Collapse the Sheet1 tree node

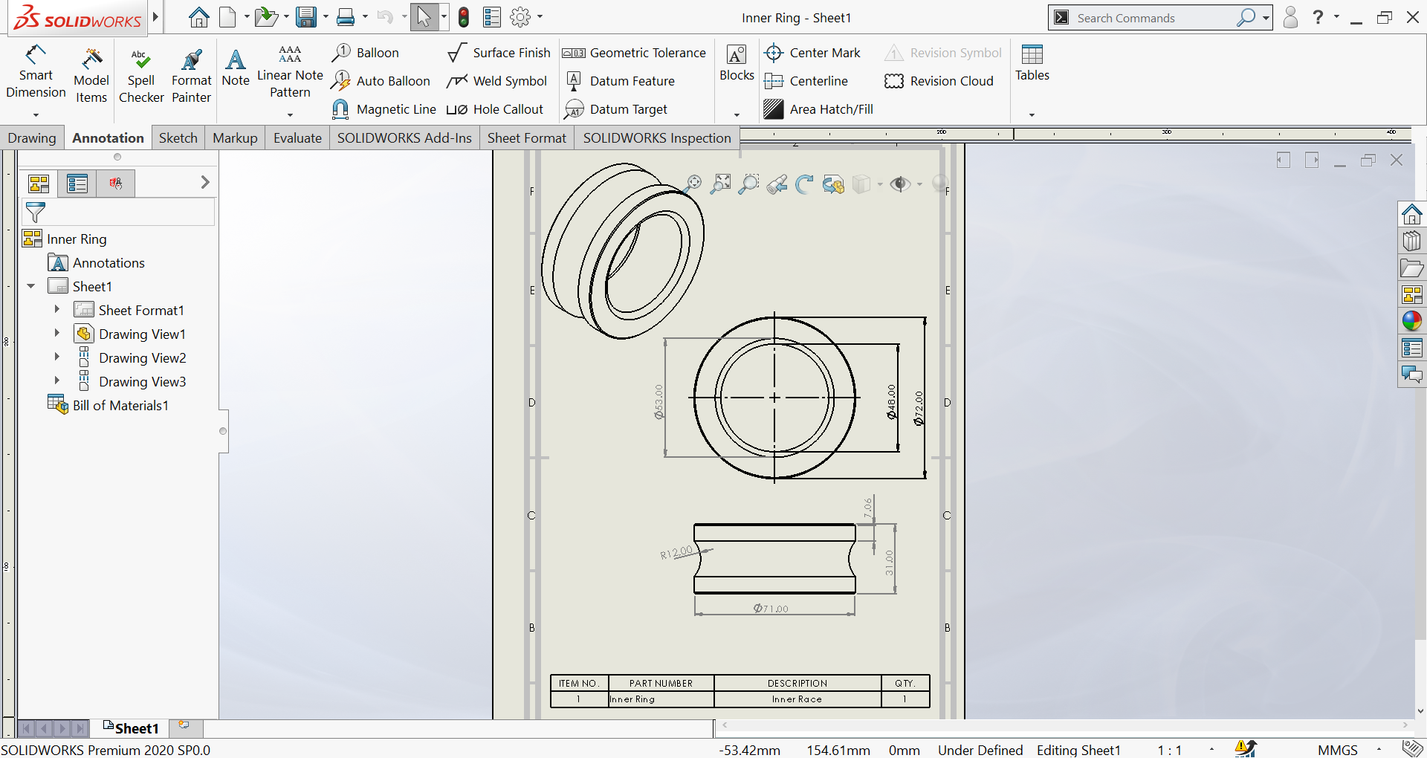(x=31, y=286)
